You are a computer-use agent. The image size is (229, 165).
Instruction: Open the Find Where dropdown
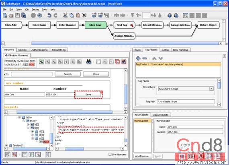click(211, 89)
